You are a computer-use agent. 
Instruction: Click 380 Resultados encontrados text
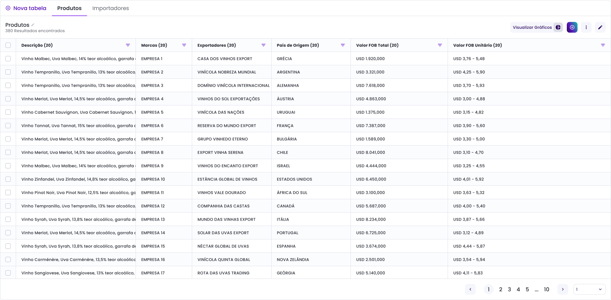35,31
